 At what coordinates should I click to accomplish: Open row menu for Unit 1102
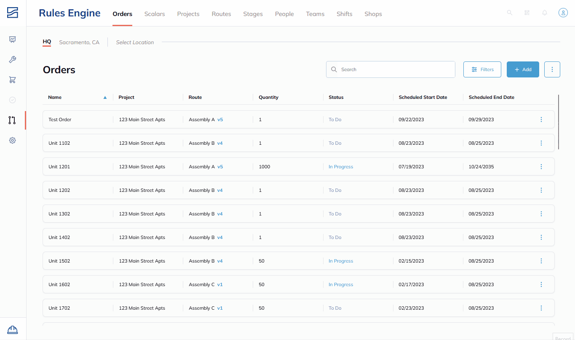coord(541,143)
